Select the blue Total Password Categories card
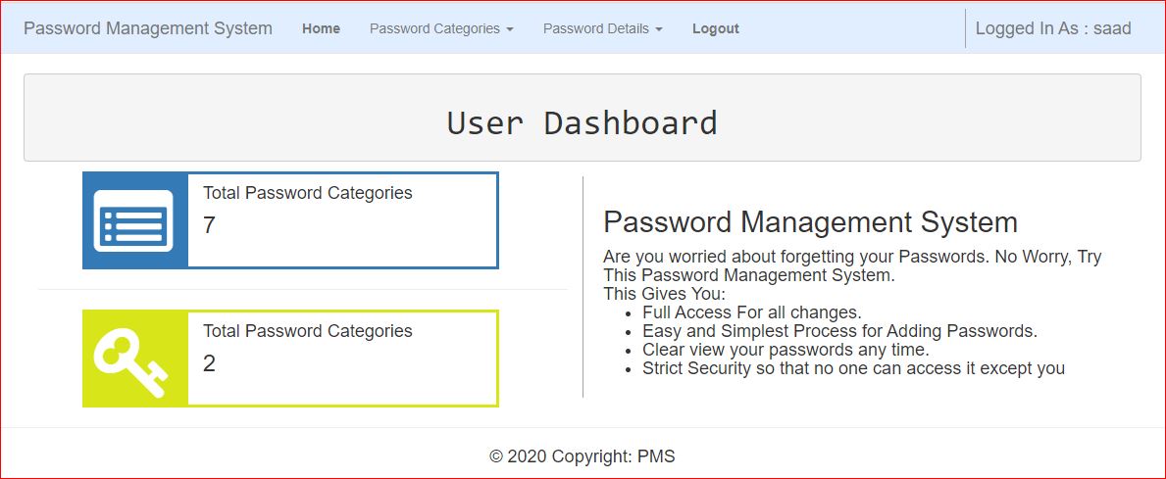This screenshot has width=1166, height=479. 290,220
